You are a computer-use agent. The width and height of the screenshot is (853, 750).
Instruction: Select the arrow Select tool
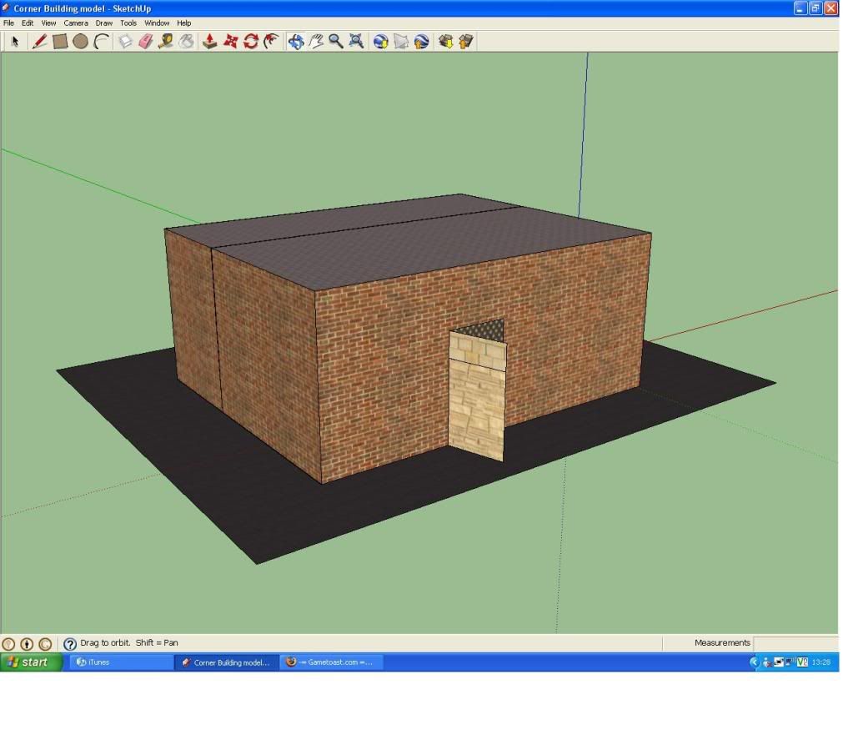[x=15, y=42]
